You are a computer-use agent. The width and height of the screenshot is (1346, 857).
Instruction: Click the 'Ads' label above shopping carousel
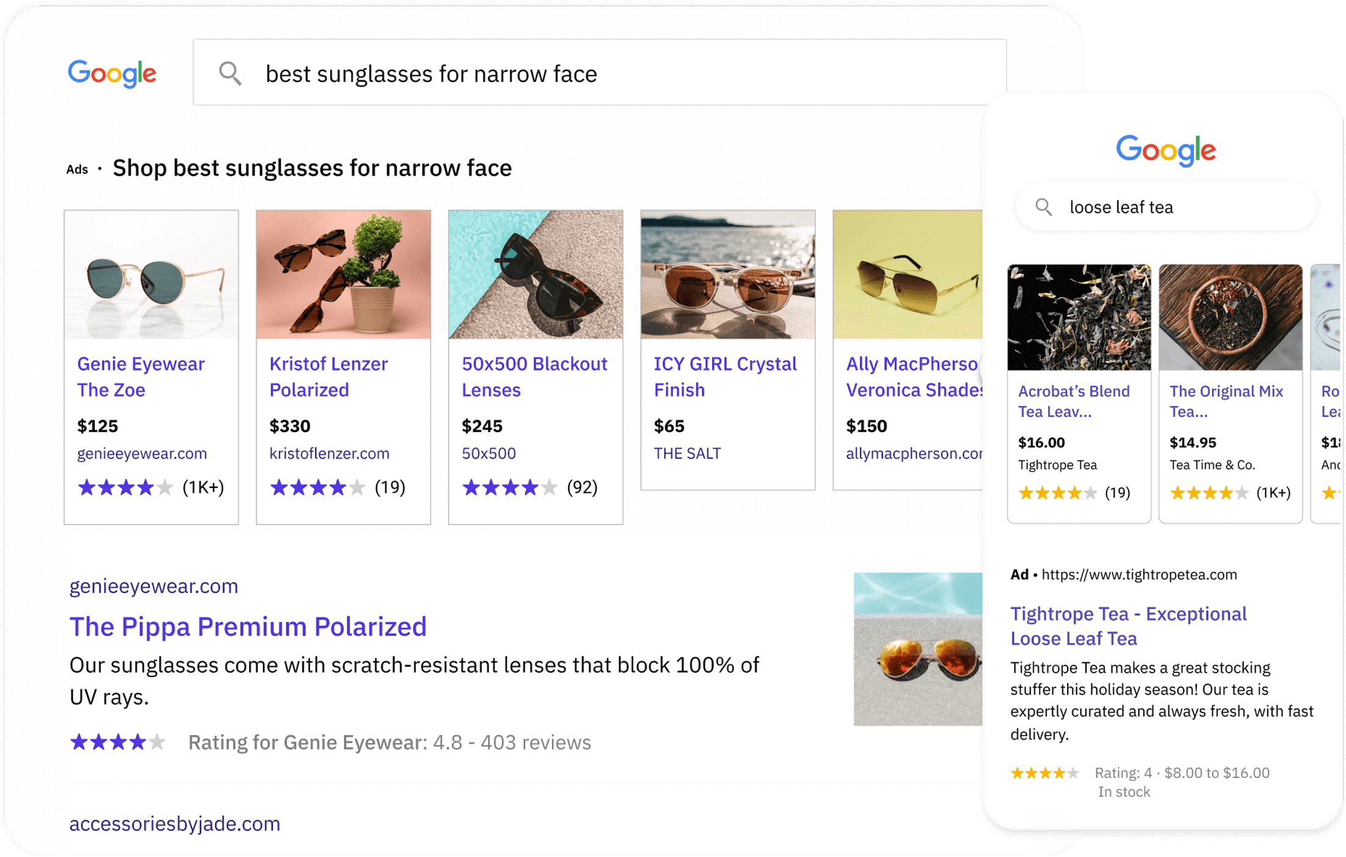[x=77, y=170]
